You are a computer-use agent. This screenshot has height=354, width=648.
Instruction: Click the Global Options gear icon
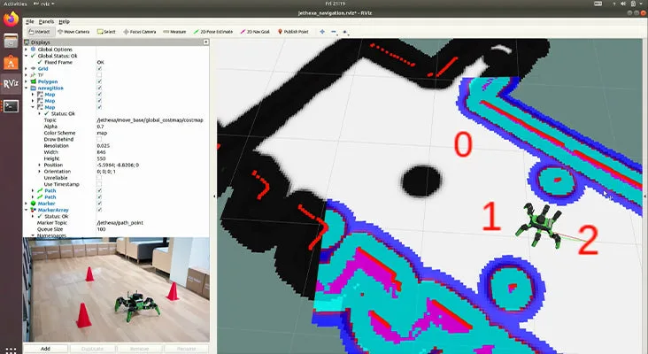[34, 50]
